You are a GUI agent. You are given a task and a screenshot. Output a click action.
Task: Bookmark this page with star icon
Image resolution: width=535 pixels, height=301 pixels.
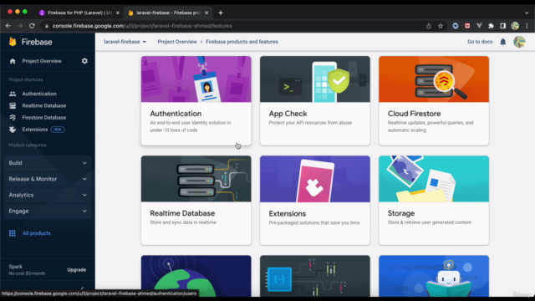click(441, 26)
